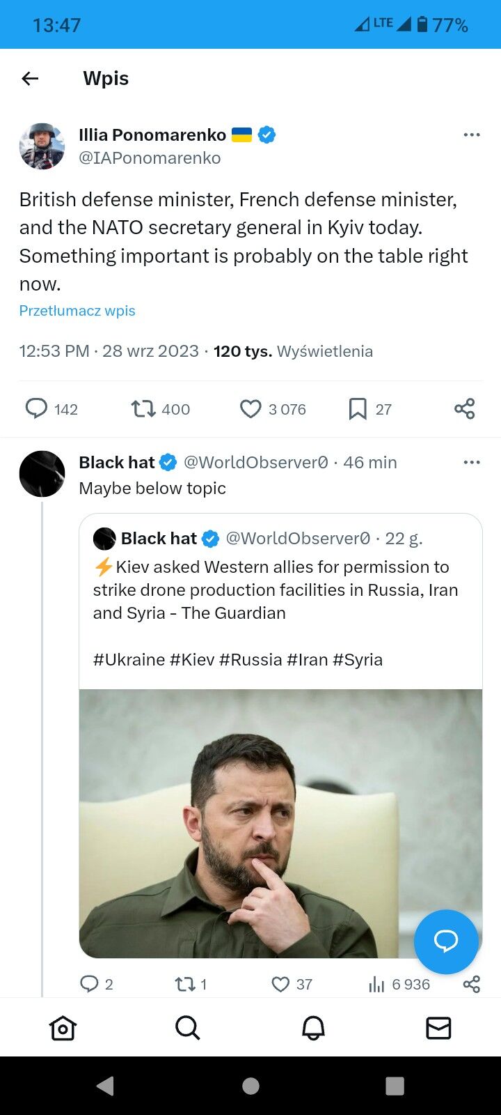
Task: Open @IAPonomarenko's profile handle
Action: coord(150,157)
